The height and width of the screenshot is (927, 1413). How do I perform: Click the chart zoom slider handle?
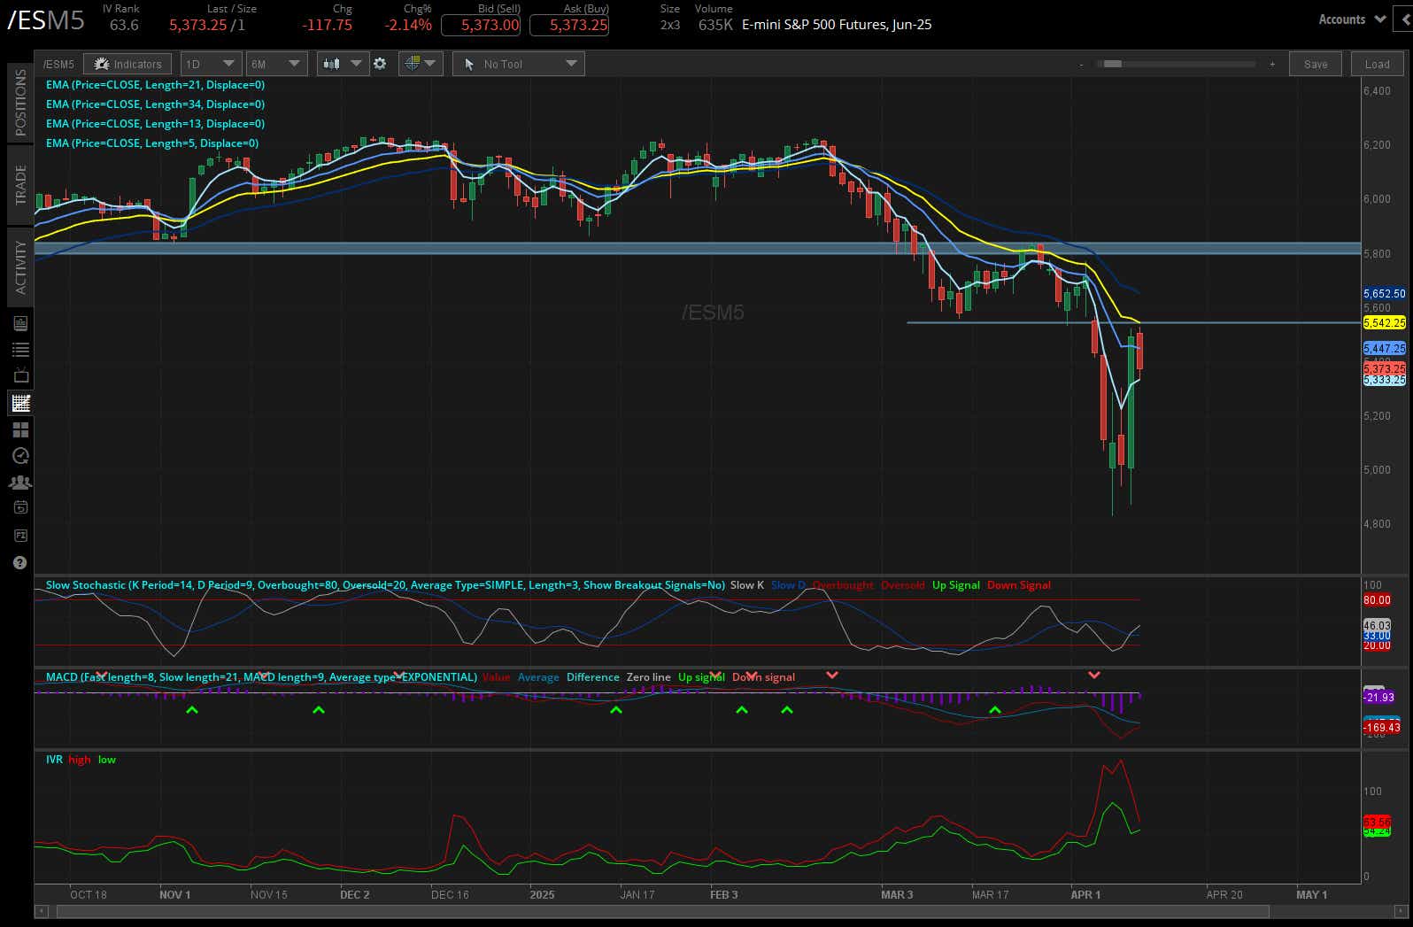click(x=1112, y=64)
